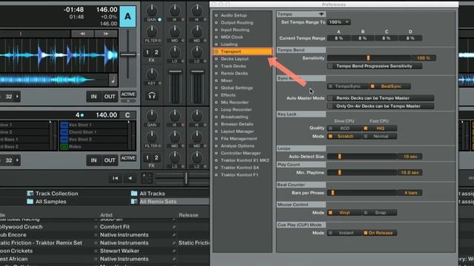Toggle loop ACTIVE on Deck C
Viewport: 474px width, 266px height.
[128, 158]
